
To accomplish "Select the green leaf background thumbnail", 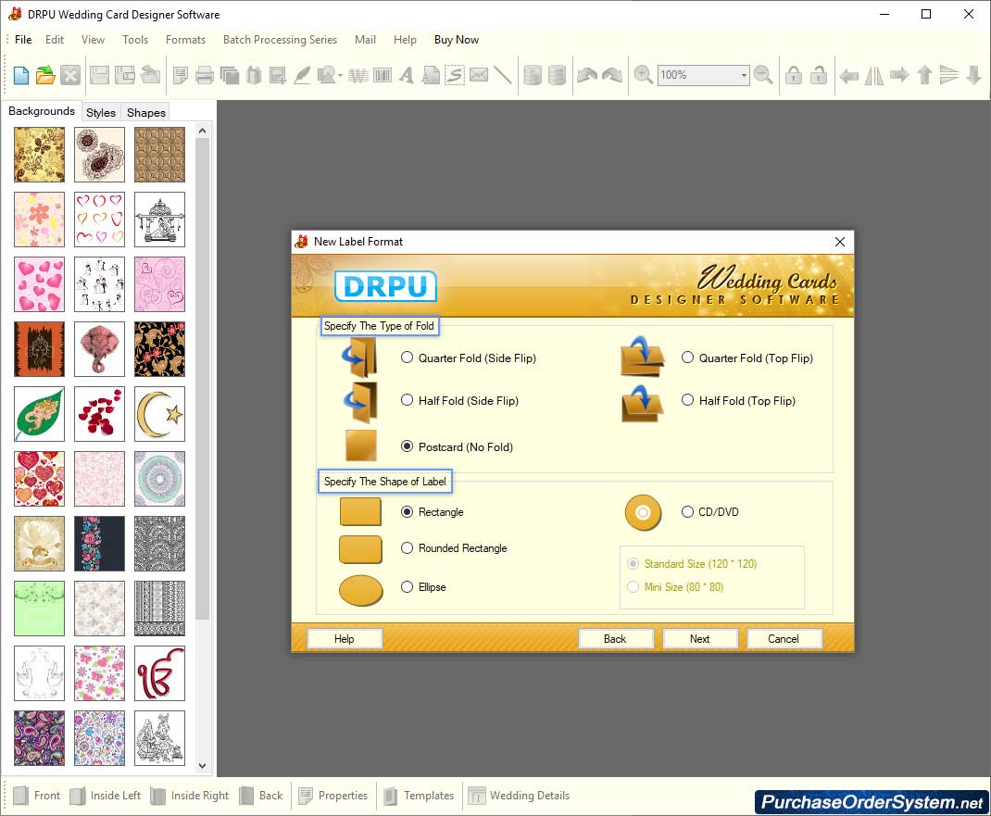I will [x=39, y=414].
